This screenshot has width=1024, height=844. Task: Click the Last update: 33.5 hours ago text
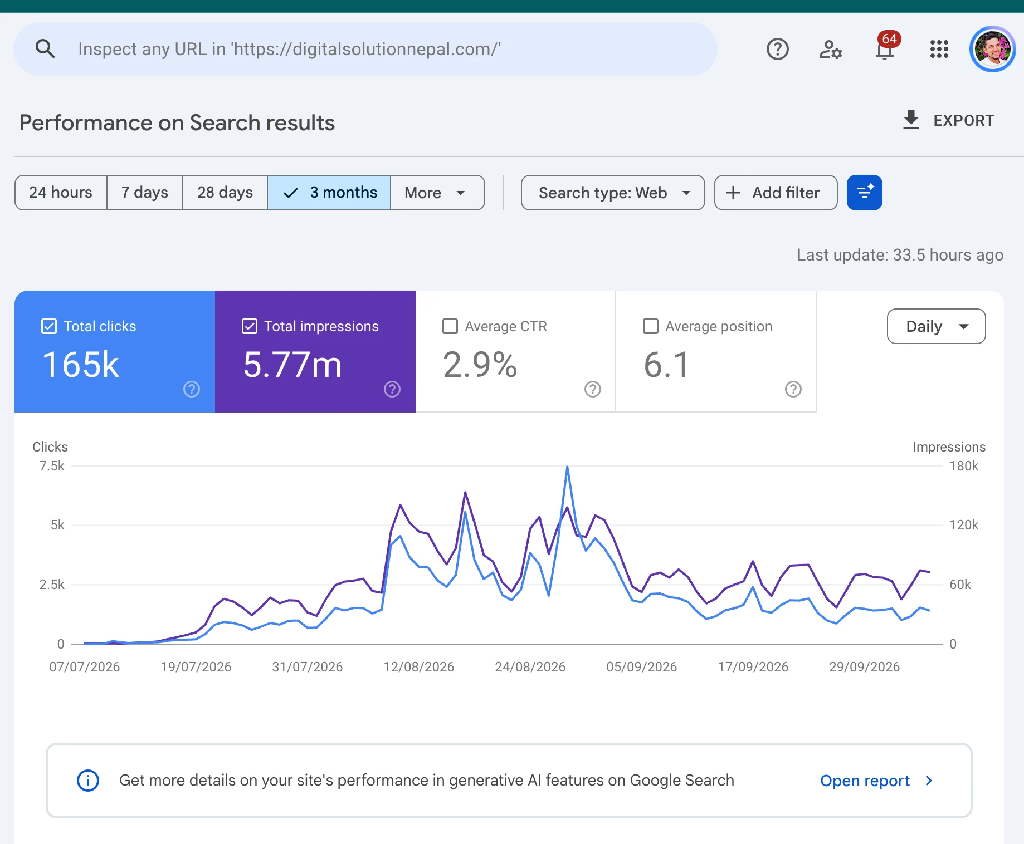(x=900, y=255)
